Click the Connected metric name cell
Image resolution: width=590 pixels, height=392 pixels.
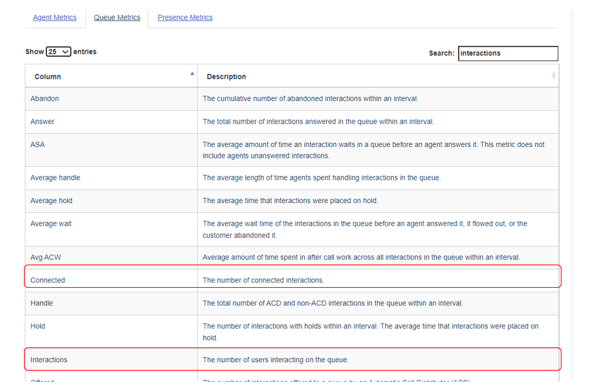[x=48, y=280]
